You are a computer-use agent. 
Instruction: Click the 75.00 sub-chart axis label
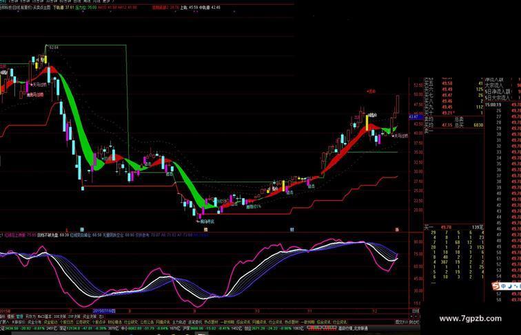tap(418, 254)
